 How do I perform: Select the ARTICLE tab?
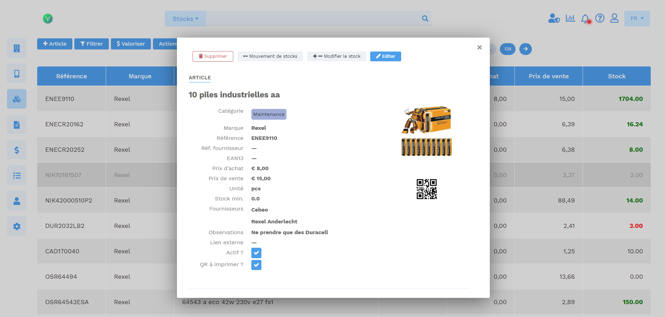(200, 78)
